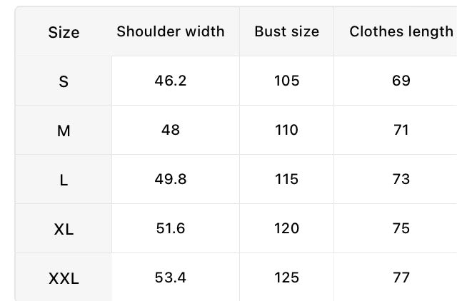The image size is (457, 301).
Task: Click the 115 bust size value
Action: 286,179
